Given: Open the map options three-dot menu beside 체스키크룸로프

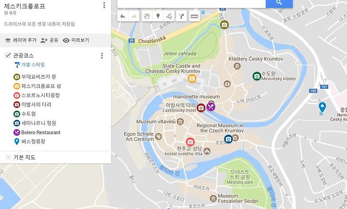Looking at the screenshot, I should 104,5.
